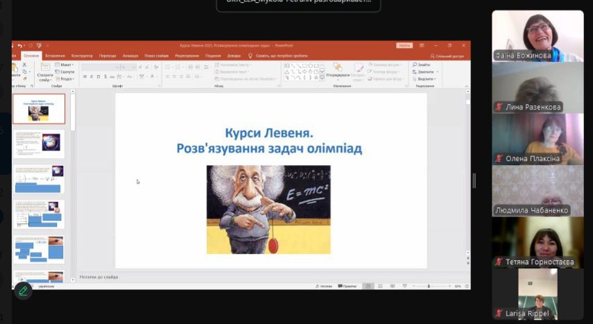Click the green pencil annotation icon
Image resolution: width=593 pixels, height=324 pixels.
[24, 291]
